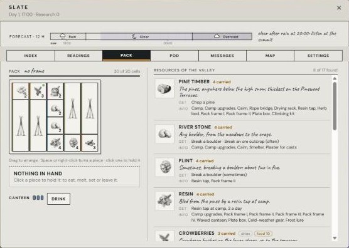Click the '4 carried' label beside River Stone

pyautogui.click(x=223, y=127)
